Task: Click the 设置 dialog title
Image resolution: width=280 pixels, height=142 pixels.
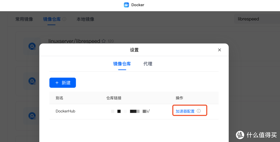Action: 134,50
